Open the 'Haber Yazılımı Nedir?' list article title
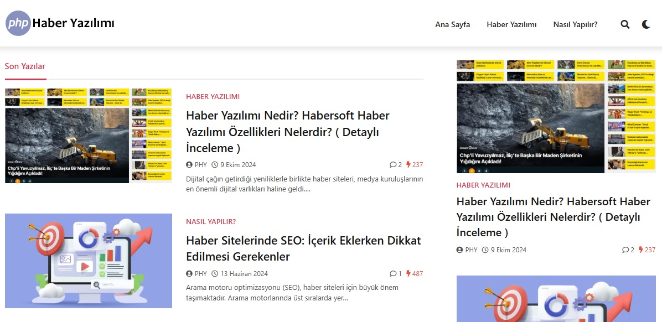662x322 pixels. point(287,132)
